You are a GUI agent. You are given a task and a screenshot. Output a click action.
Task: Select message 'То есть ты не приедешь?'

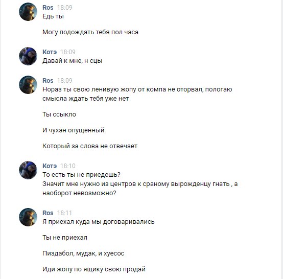pos(81,175)
